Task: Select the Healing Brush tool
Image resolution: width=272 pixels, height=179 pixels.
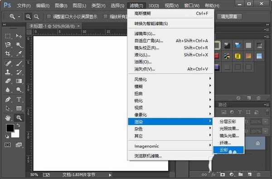Action: 8,63
